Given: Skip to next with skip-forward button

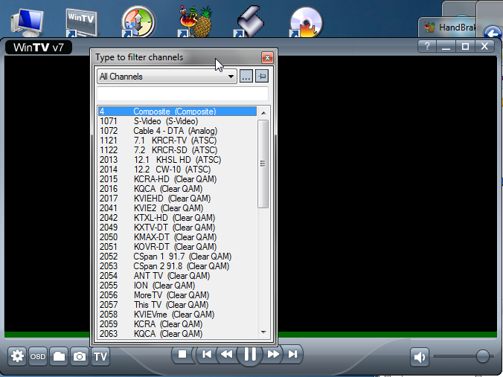Looking at the screenshot, I should click(x=292, y=354).
